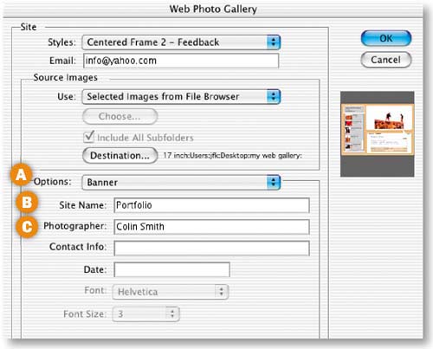Viewport: 433px width, 349px height.
Task: Open the Styles dropdown menu
Action: click(181, 42)
